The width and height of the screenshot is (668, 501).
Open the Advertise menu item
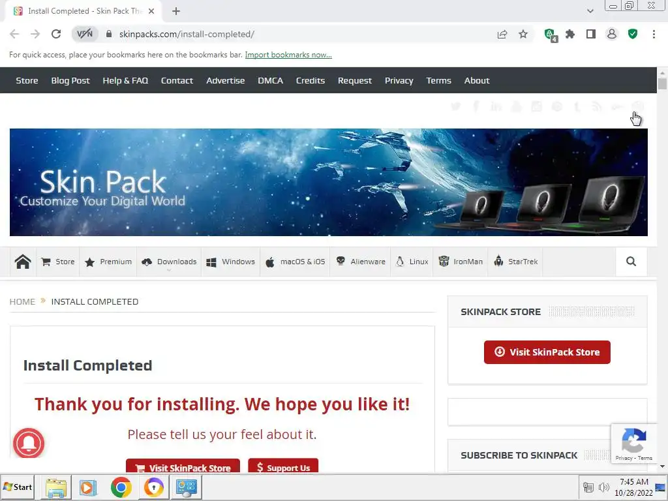(x=225, y=80)
